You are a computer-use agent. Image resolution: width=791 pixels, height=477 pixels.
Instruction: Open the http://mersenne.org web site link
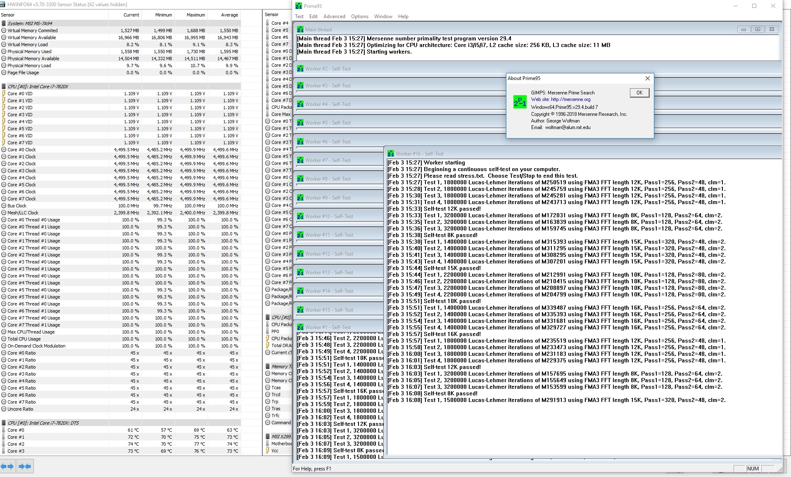570,99
